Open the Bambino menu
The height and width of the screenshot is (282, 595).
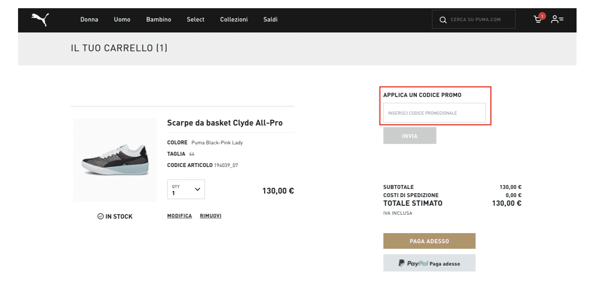[x=158, y=19]
